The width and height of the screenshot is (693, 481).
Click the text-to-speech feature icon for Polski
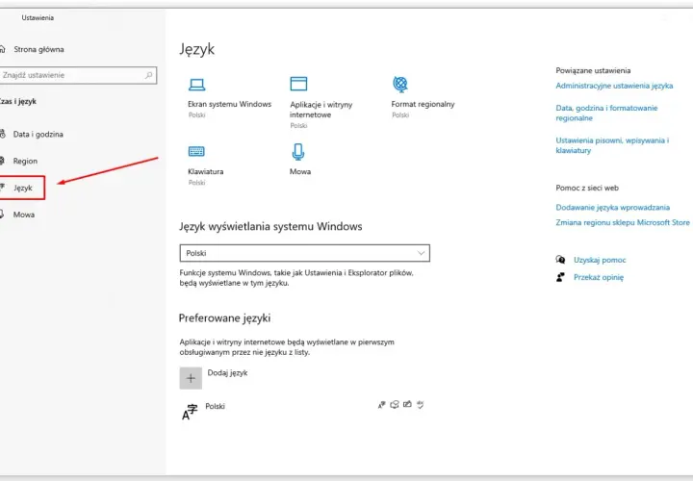(x=395, y=404)
